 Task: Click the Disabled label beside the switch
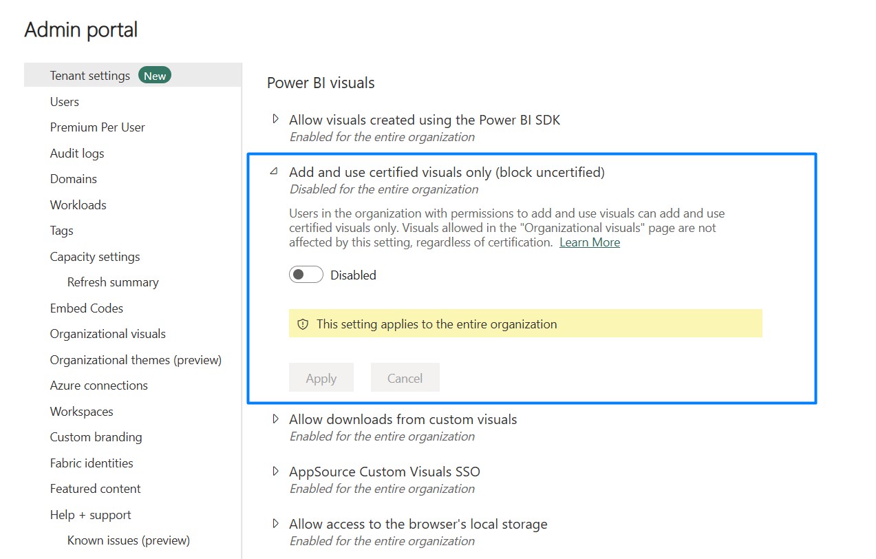pos(353,275)
